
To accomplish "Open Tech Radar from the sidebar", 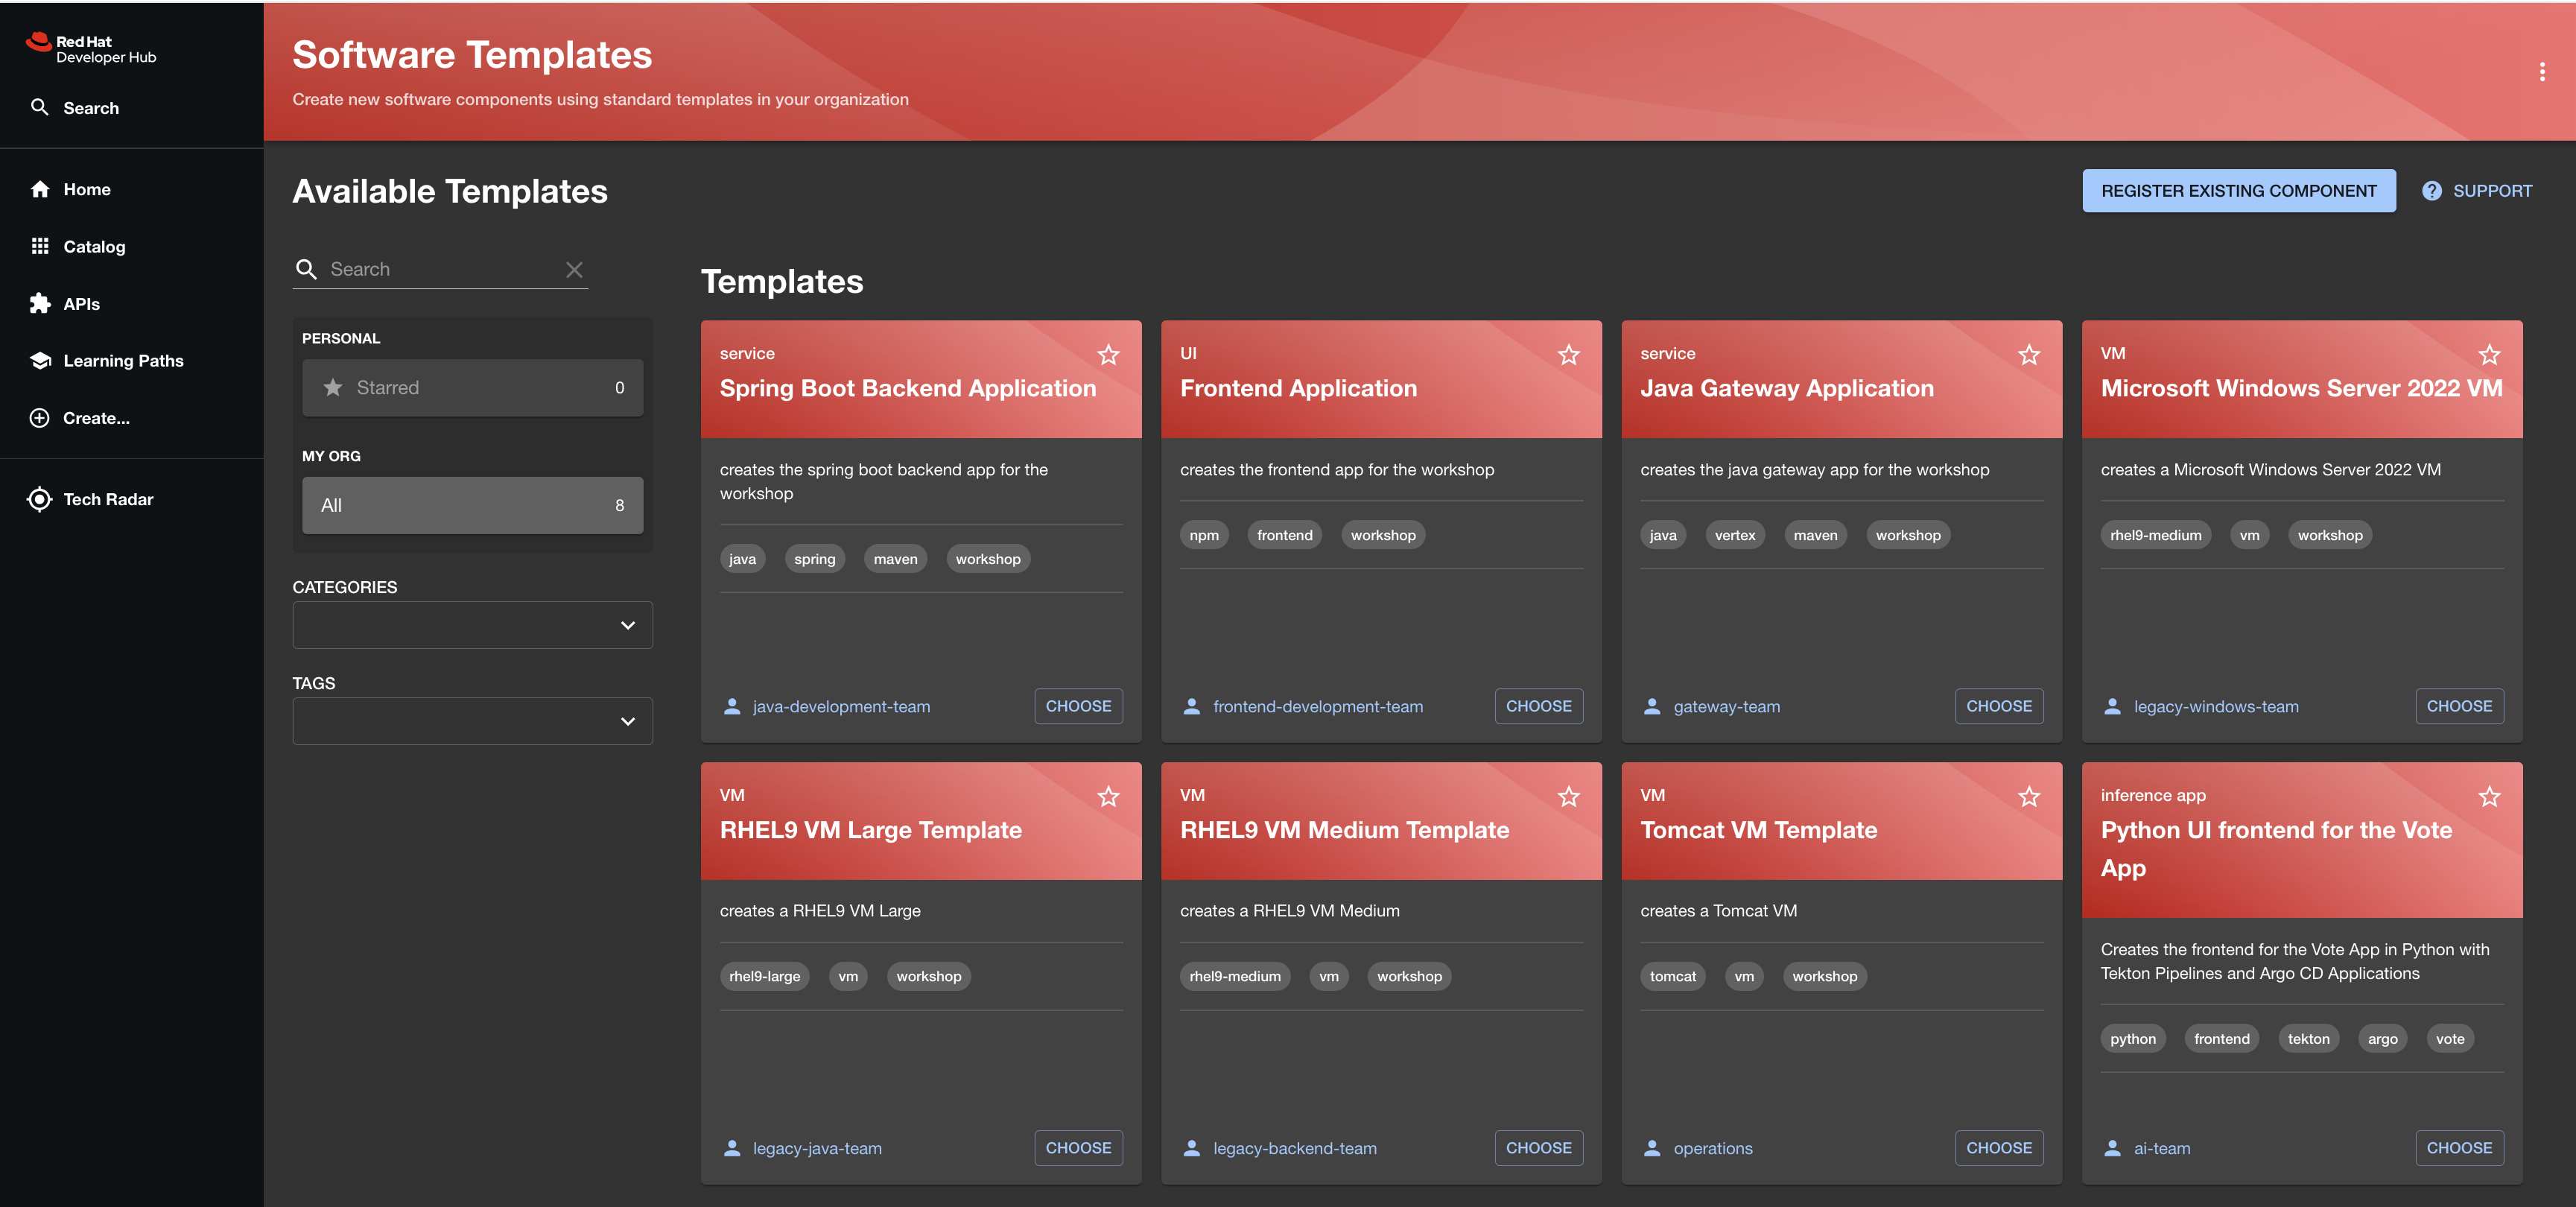I will coord(108,498).
